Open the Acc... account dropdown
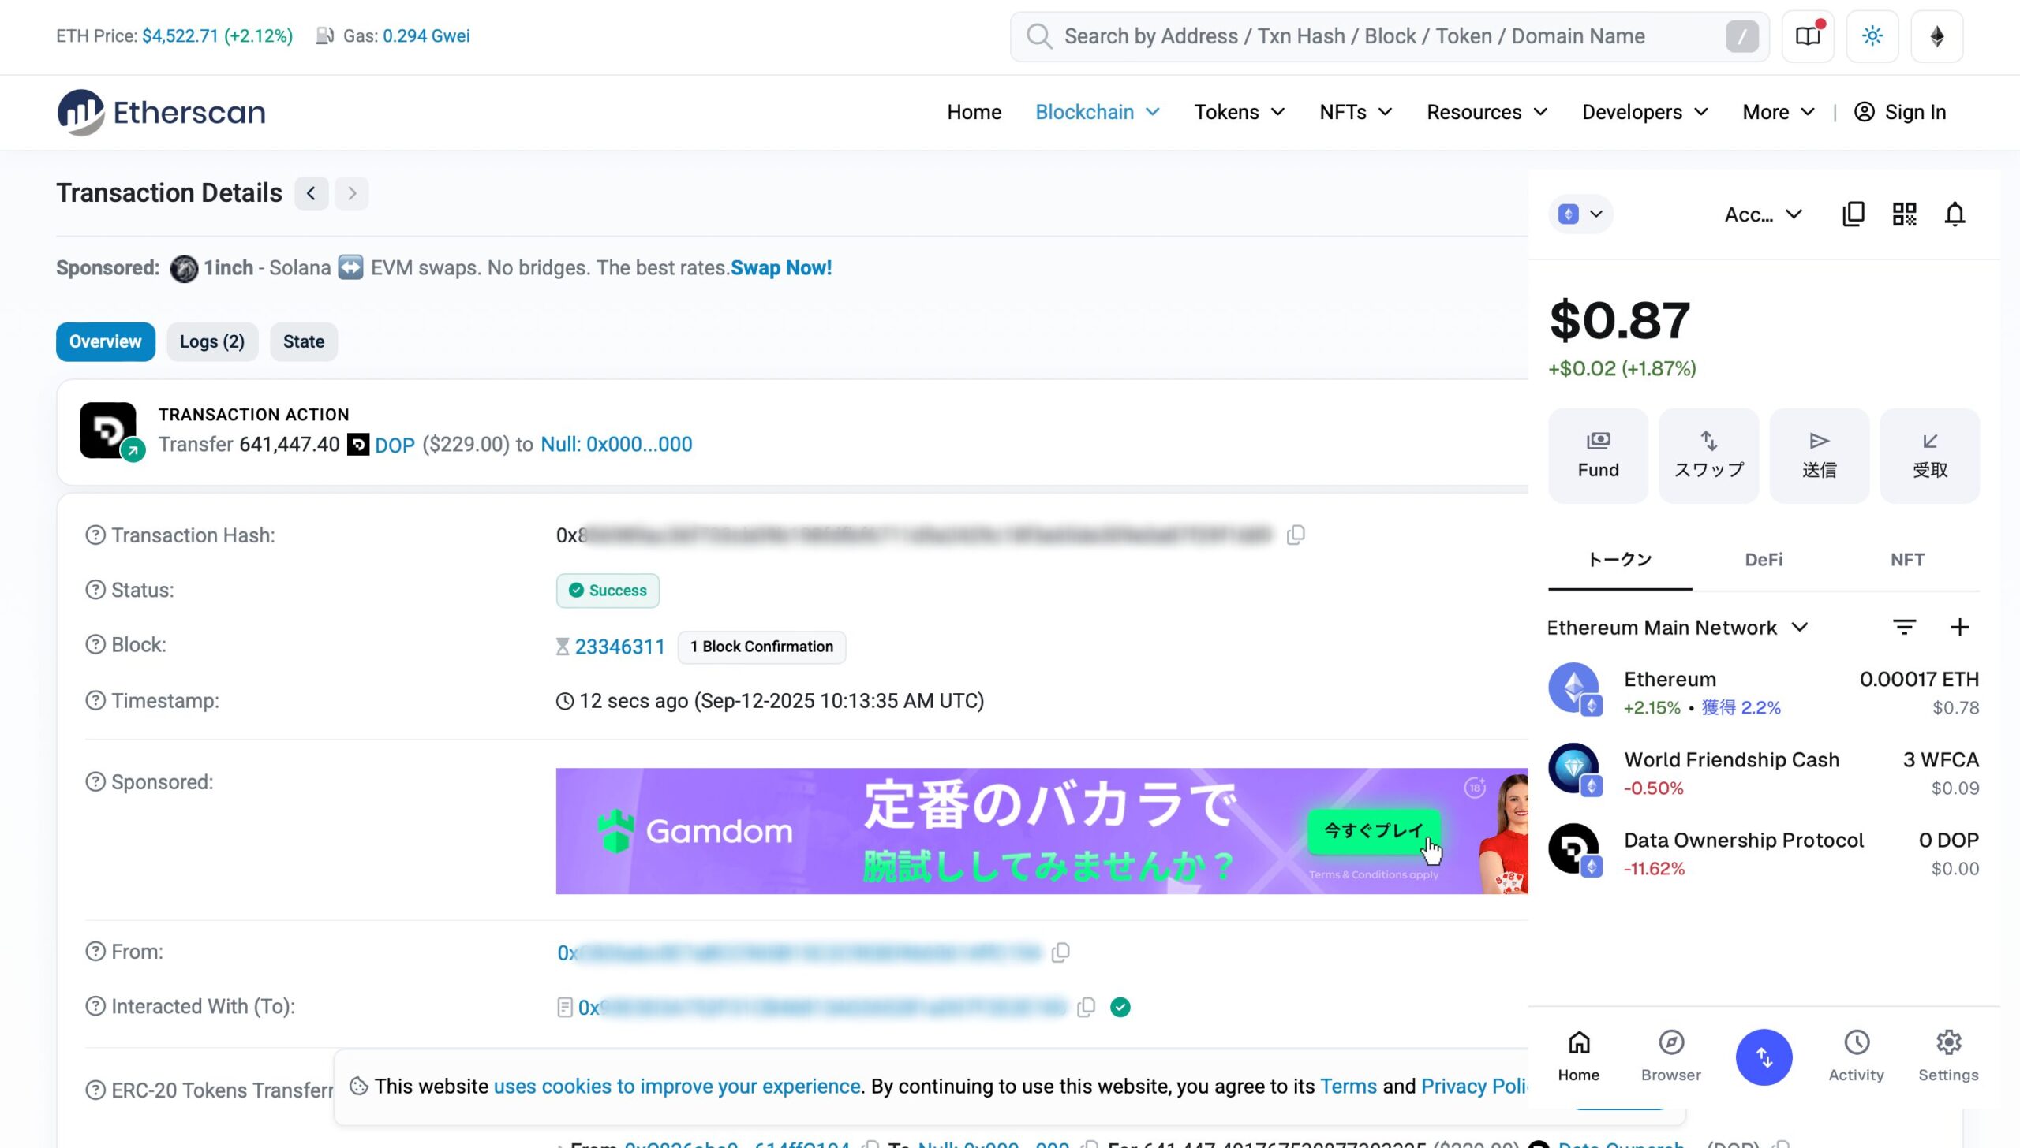Screen dimensions: 2020x1148 click(x=1763, y=214)
